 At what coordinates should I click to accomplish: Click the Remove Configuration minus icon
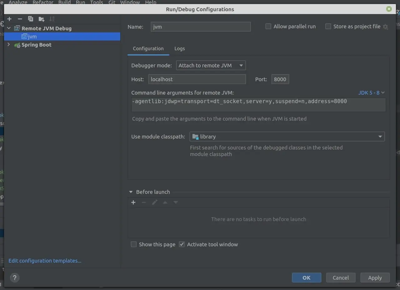click(x=20, y=19)
